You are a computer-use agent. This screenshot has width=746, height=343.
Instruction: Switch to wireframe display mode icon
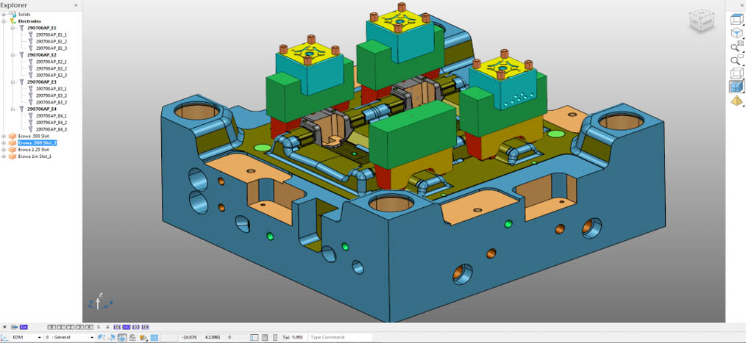click(736, 73)
